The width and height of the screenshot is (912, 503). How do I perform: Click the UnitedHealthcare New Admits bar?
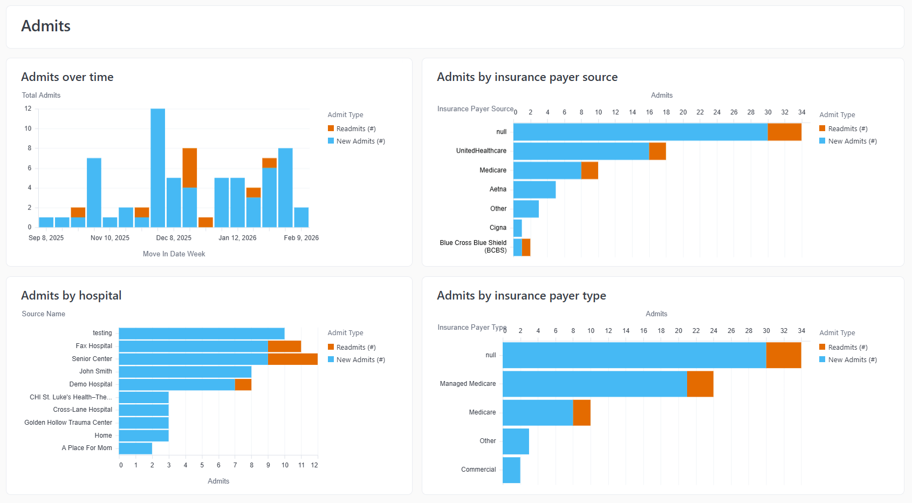pyautogui.click(x=581, y=151)
